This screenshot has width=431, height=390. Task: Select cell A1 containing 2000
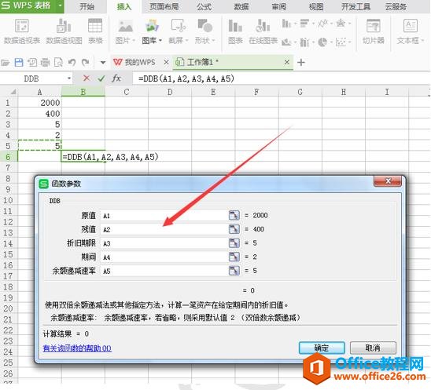coord(39,103)
